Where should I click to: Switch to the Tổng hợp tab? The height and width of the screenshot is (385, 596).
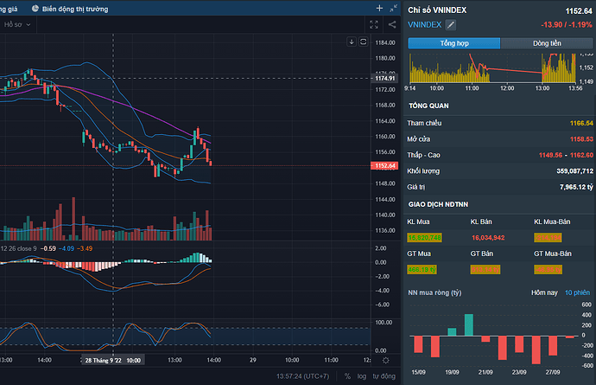(454, 42)
